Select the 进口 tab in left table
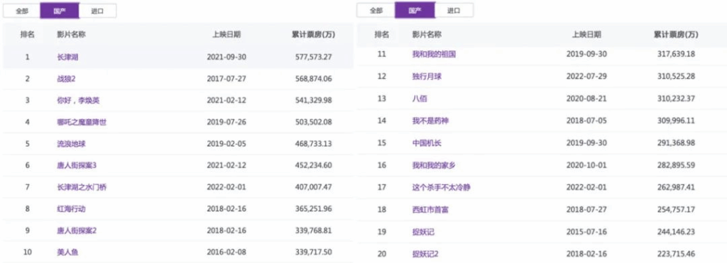The height and width of the screenshot is (263, 727). (x=97, y=11)
